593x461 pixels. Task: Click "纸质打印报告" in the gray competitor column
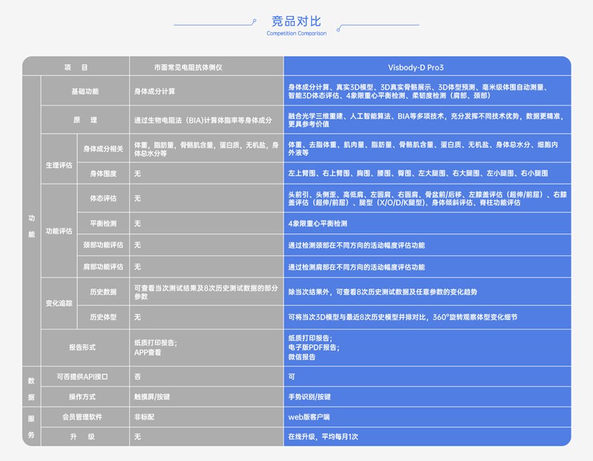tap(155, 342)
